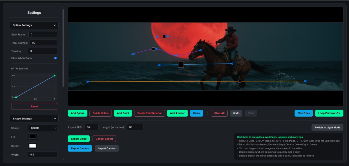Click the Export Video button
Viewport: 349px width, 166px height.
79,139
